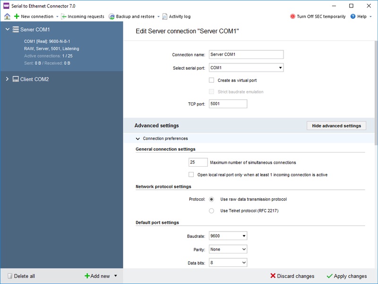Collapse the Connection preferences section
Screen dimensions: 378x284
click(138, 138)
